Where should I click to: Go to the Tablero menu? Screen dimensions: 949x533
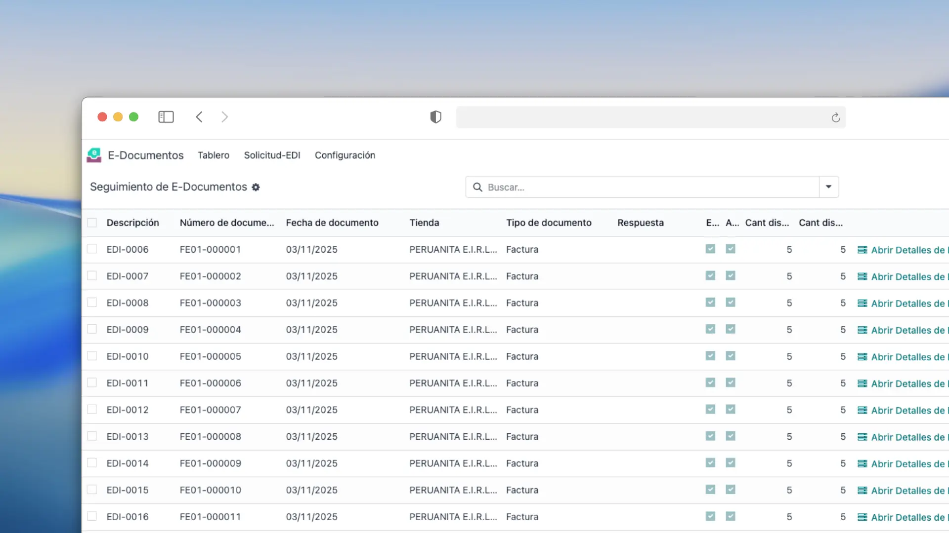(x=213, y=155)
